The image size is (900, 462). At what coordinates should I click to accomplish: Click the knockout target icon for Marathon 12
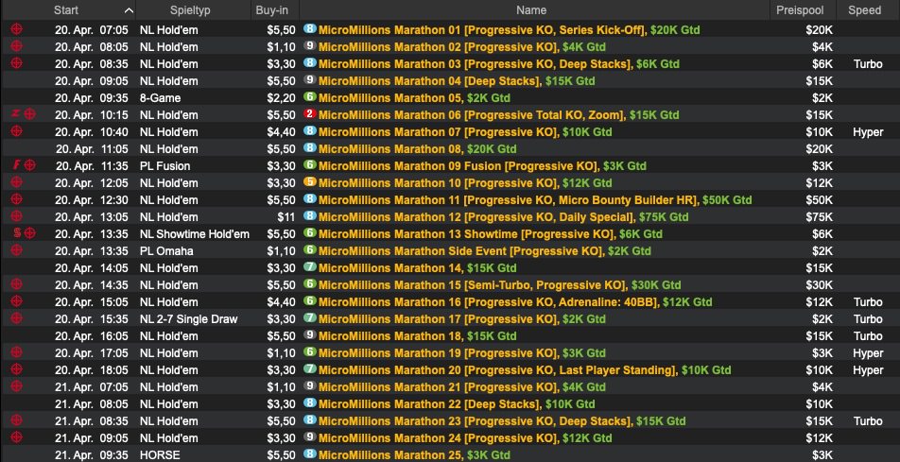tap(17, 216)
